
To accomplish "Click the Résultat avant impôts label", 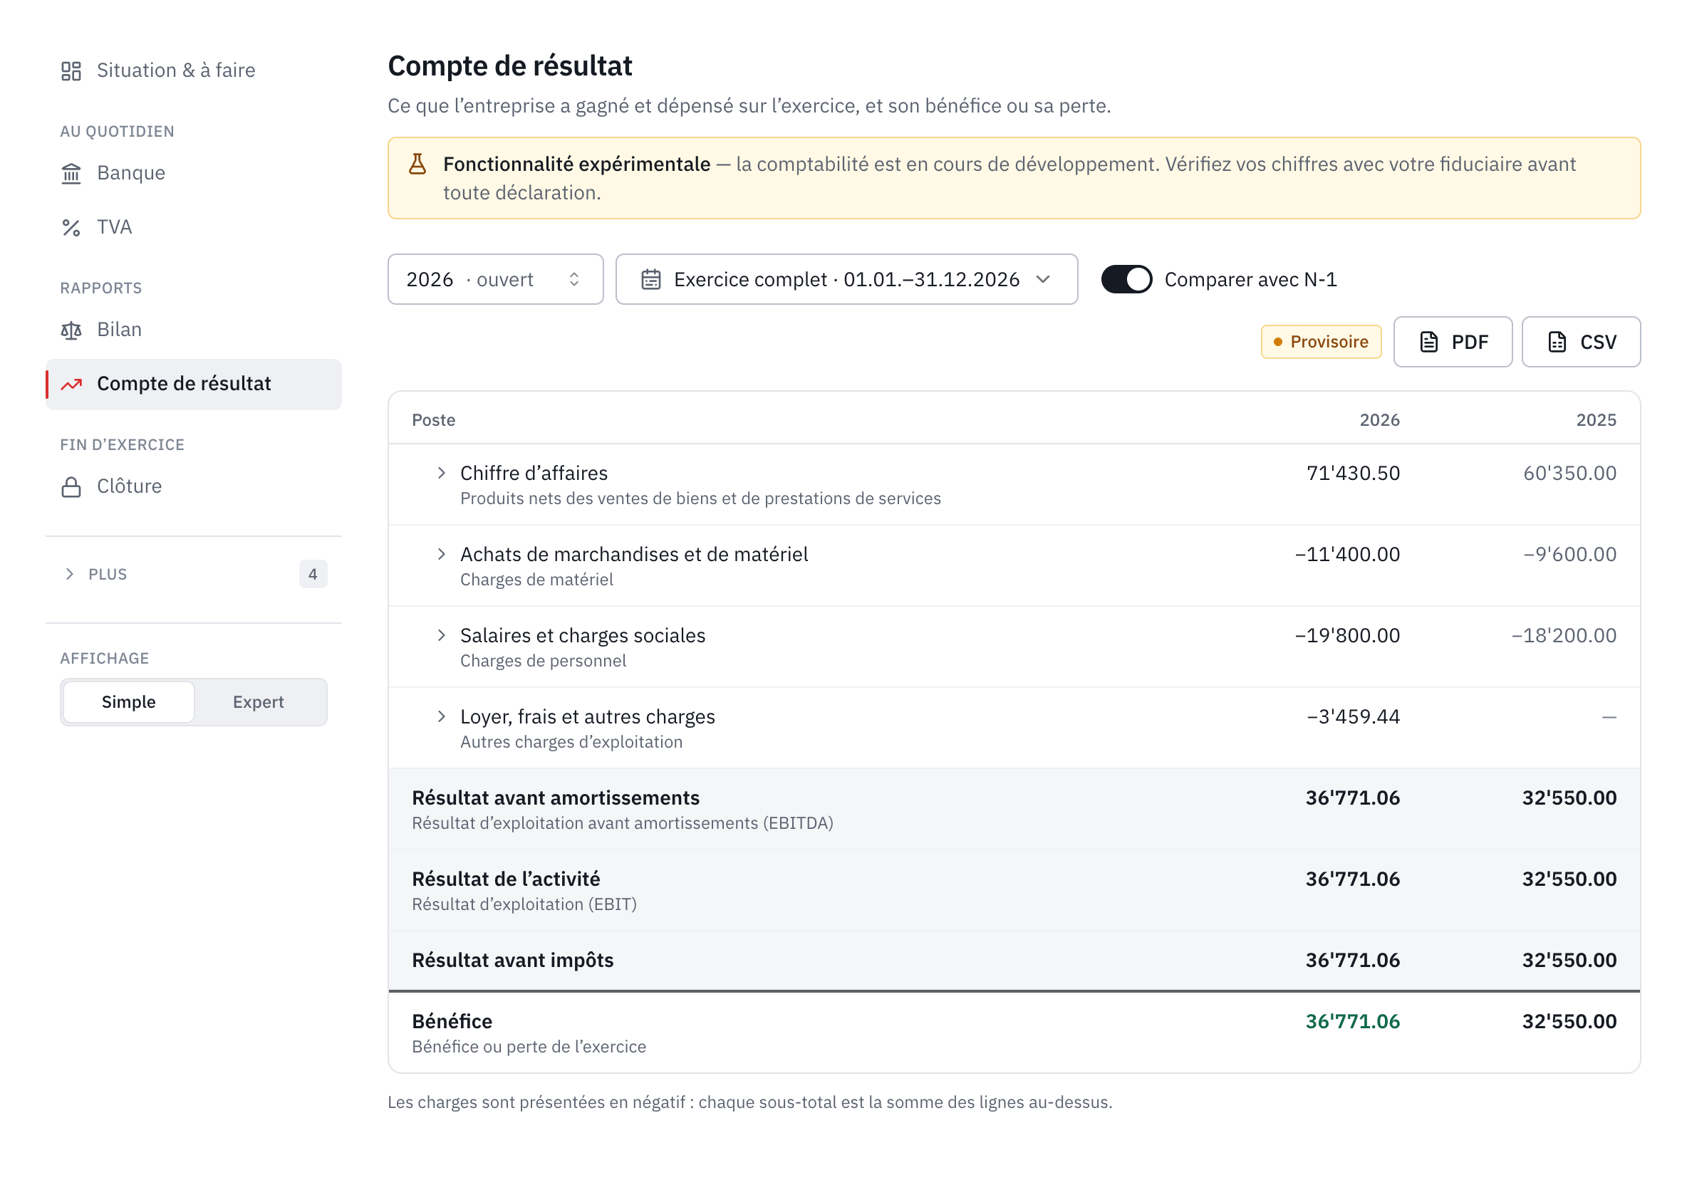I will pos(512,960).
